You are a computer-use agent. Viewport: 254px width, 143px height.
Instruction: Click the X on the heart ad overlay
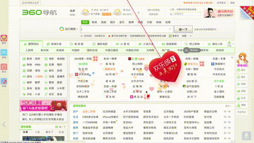[x=186, y=50]
